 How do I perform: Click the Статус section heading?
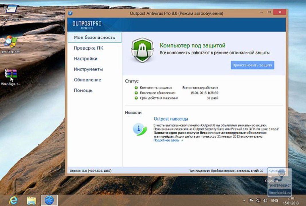click(132, 81)
